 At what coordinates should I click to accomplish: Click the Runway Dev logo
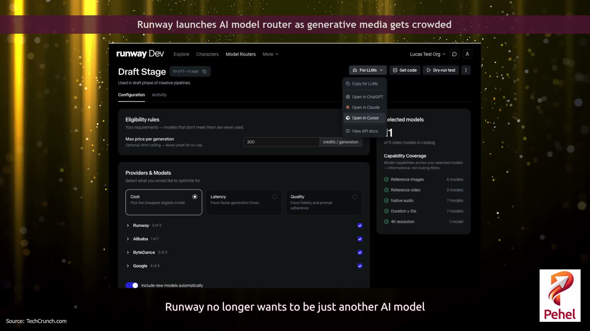coord(140,54)
